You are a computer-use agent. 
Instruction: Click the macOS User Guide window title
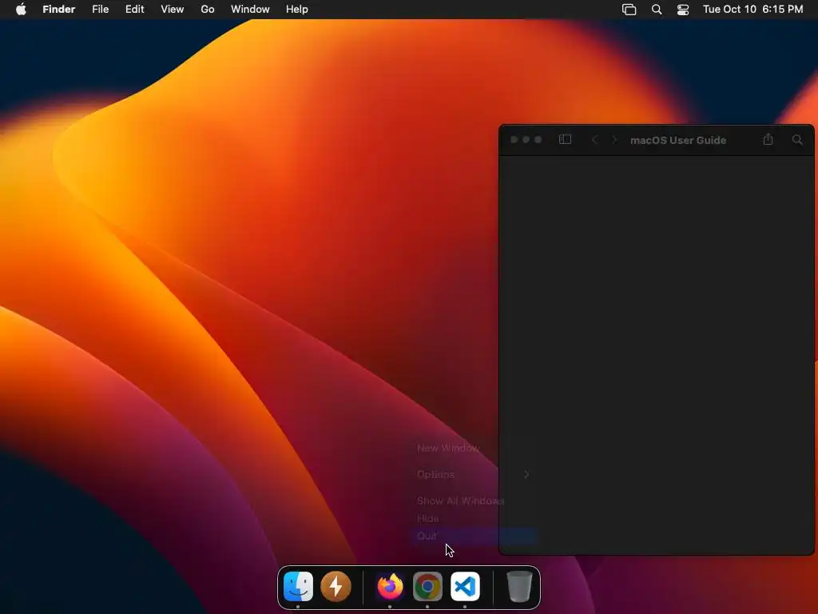678,140
